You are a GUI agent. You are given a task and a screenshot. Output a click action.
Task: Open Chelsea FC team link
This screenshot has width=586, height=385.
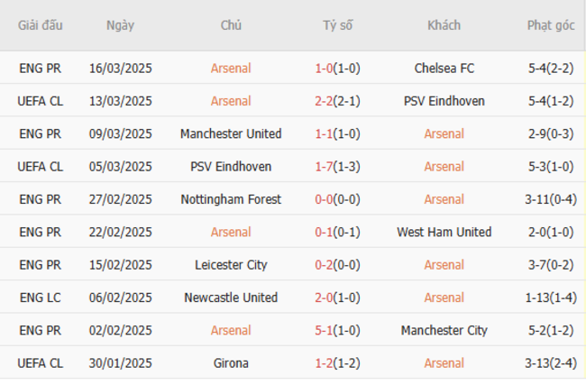[444, 68]
